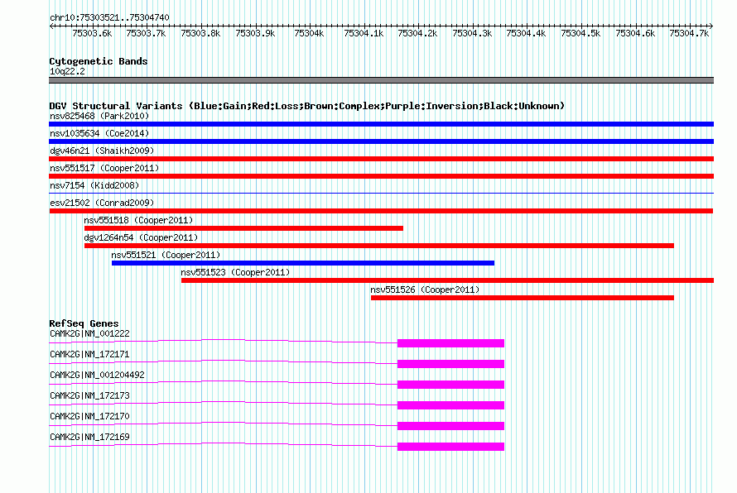Click the CAMK2G|NM_001222 magenta exon block

point(450,343)
